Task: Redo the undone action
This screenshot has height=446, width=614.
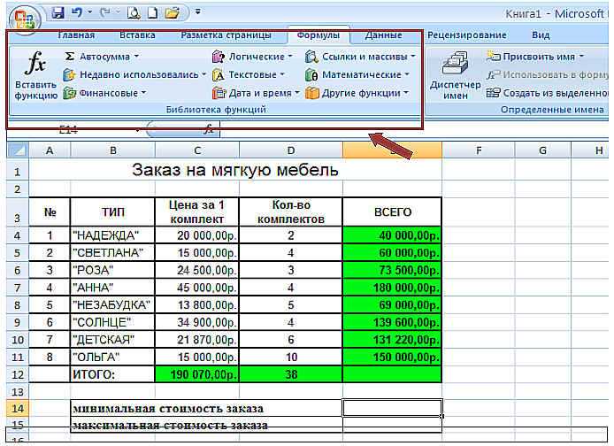Action: (x=105, y=13)
